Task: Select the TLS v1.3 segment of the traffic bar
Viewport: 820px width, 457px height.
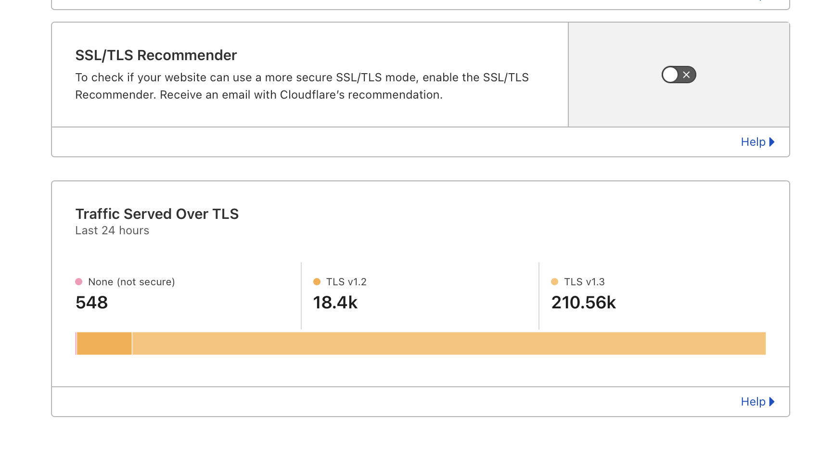Action: click(x=448, y=343)
